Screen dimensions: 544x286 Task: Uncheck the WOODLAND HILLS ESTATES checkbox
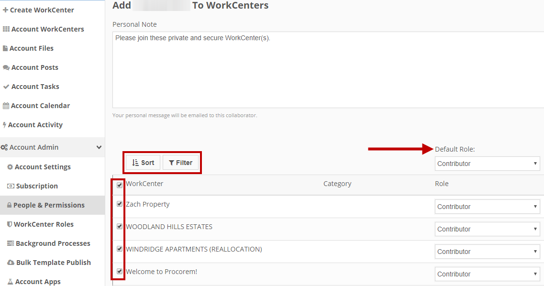click(120, 226)
